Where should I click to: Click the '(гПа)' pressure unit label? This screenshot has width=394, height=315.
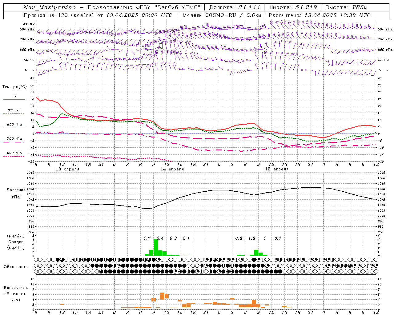16,197
